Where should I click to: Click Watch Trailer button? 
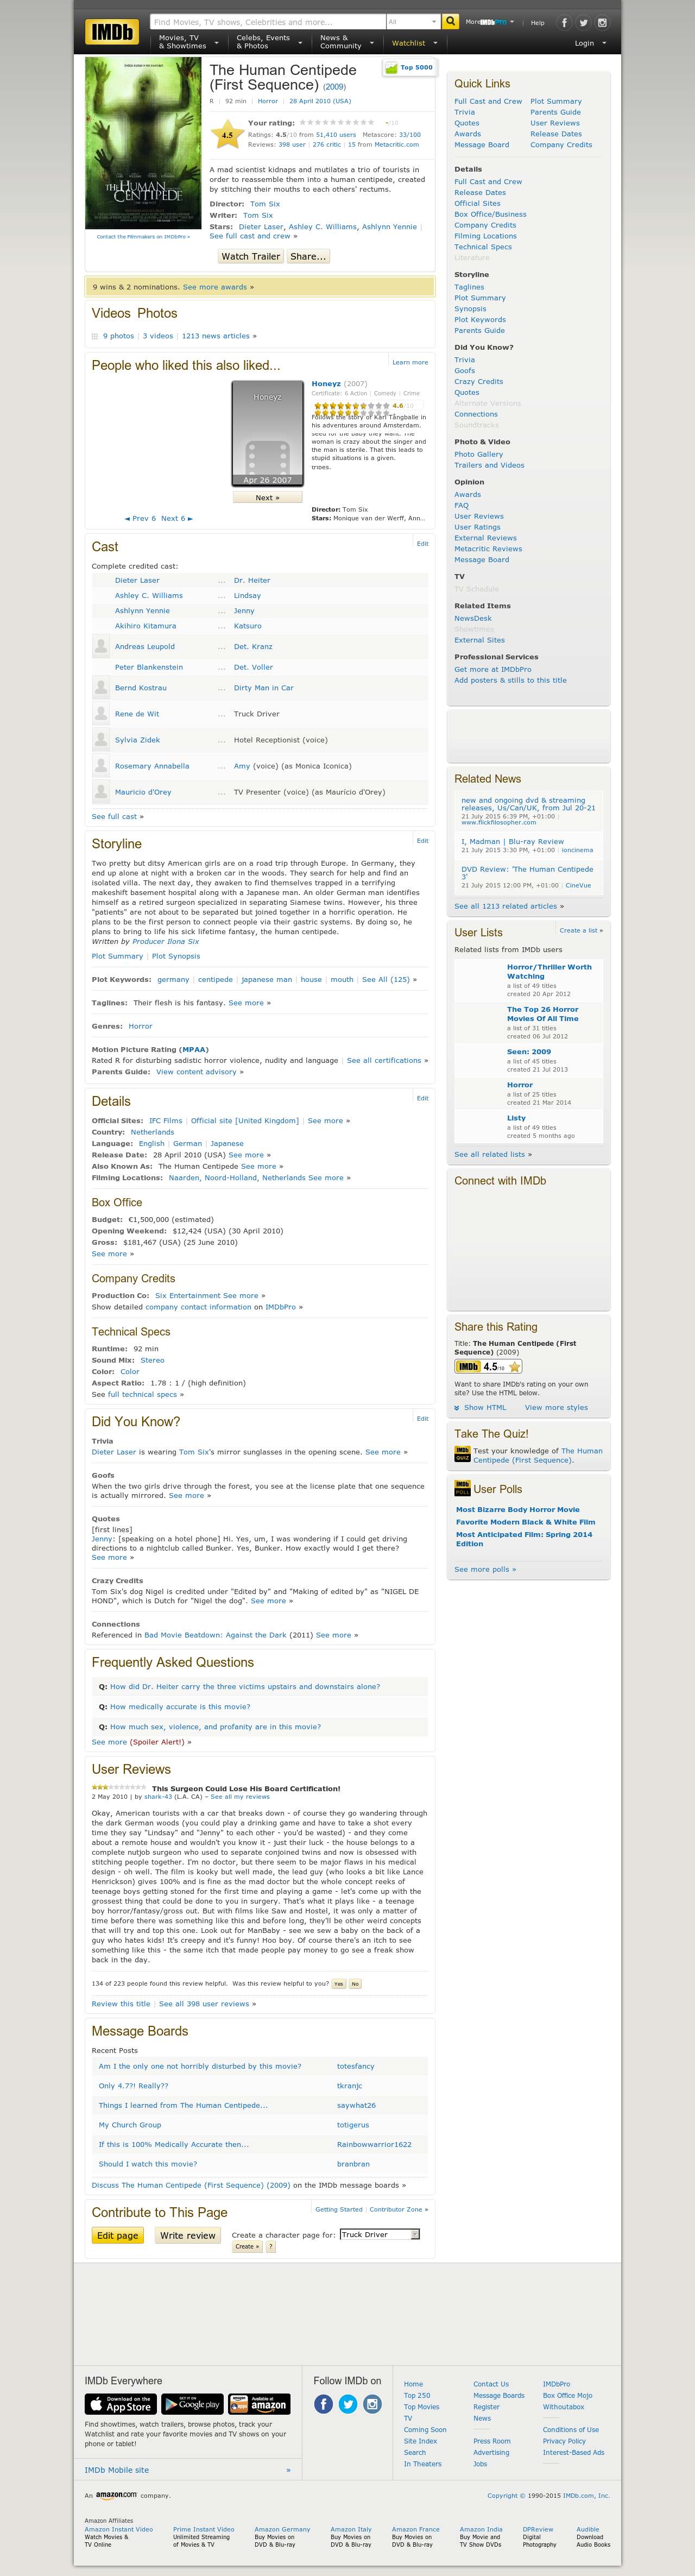coord(251,256)
